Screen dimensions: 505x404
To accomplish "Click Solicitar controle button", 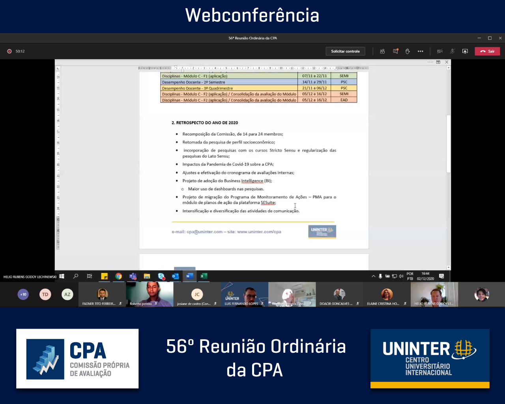I will point(345,51).
